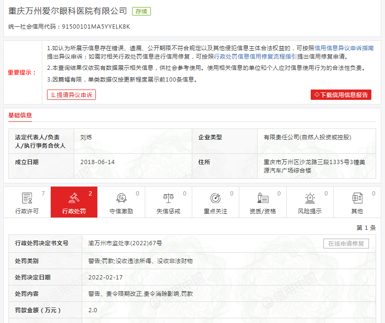
Task: Select address text 重庆市万州区沙龙路三段1335号
Action: 306,162
